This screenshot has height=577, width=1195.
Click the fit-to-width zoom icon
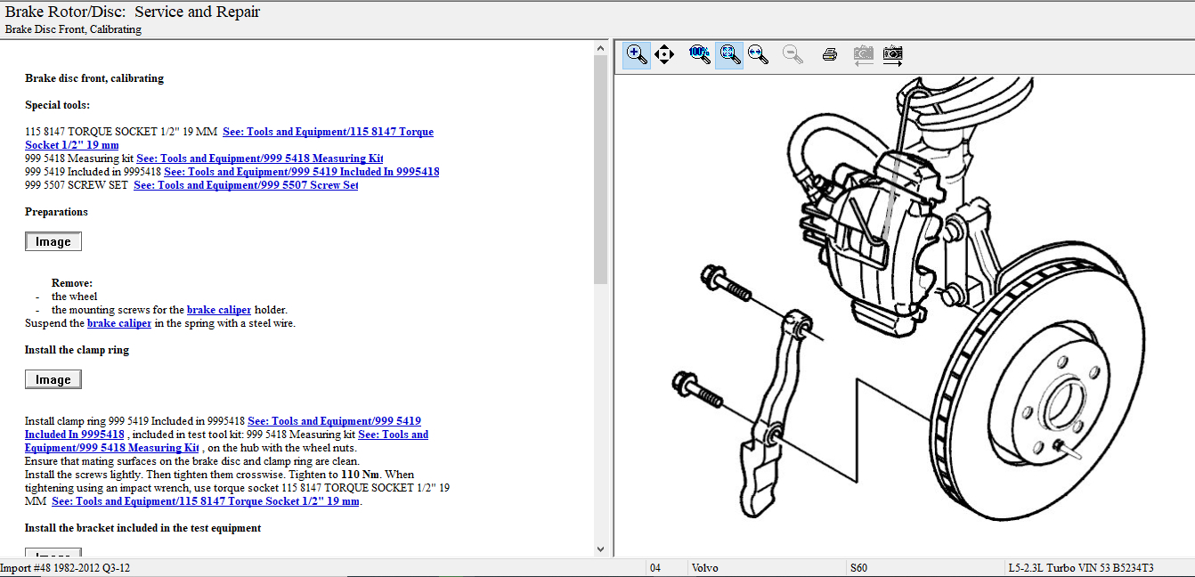tap(758, 54)
